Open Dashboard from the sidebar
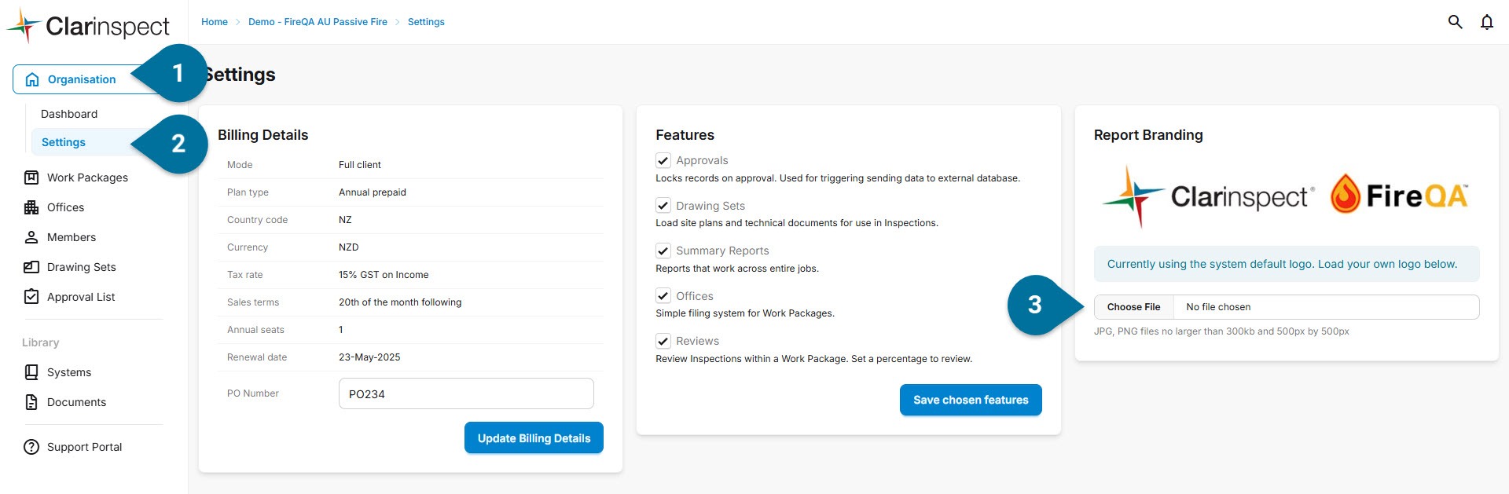Screen dimensions: 1509x494 point(69,114)
